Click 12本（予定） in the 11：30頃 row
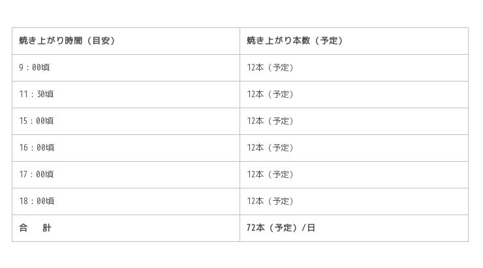Viewport: 483px width, 268px height. (271, 95)
